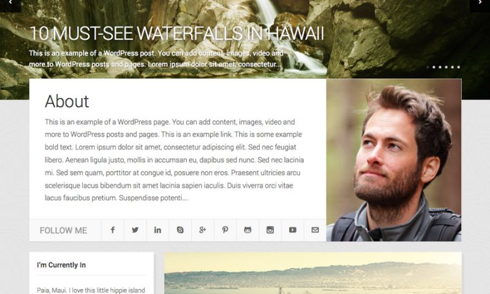
Task: Open the Twitter profile icon
Action: [135, 230]
